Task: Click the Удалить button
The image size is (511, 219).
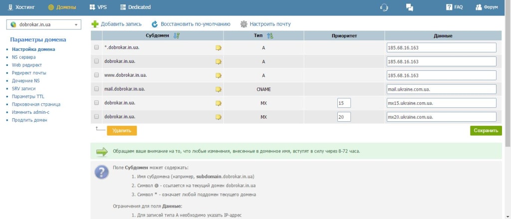Action: click(122, 131)
